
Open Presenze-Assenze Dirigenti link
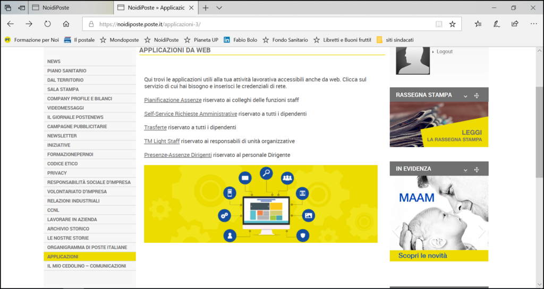coord(177,155)
